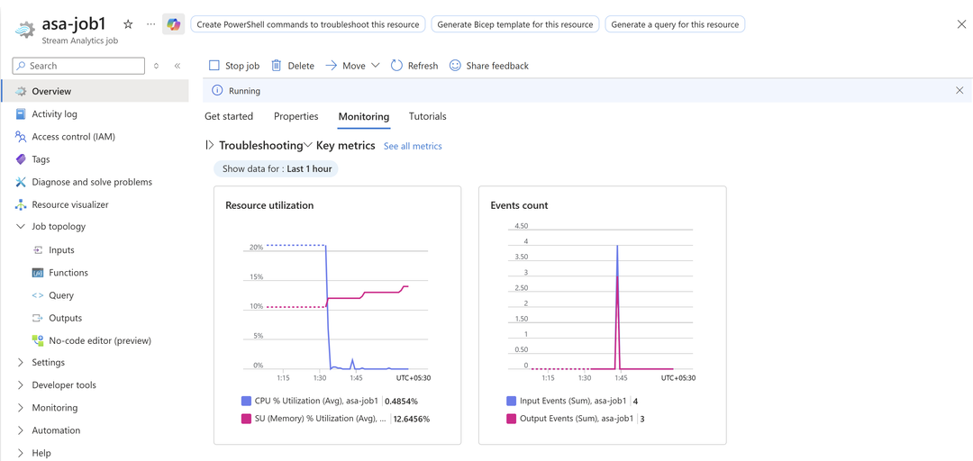This screenshot has width=973, height=461.
Task: Open the Events count chart
Action: pos(602,315)
